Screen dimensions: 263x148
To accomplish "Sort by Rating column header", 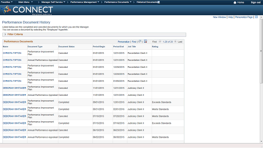I will pyautogui.click(x=155, y=46).
